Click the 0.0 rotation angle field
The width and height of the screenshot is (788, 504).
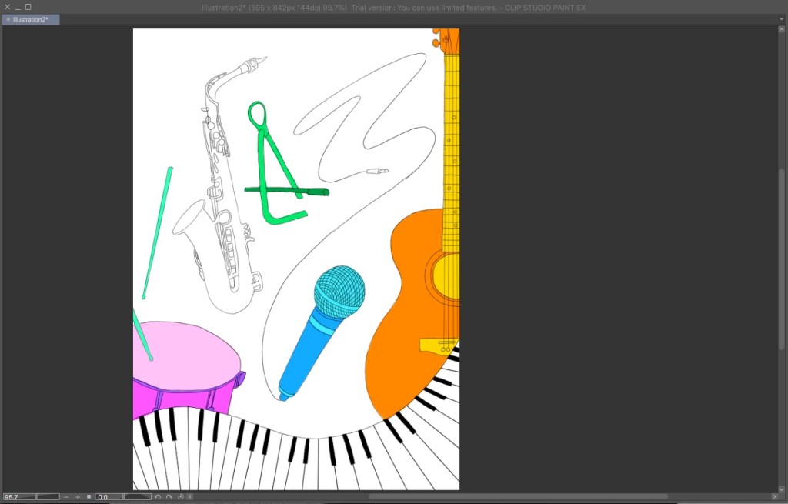tap(109, 497)
